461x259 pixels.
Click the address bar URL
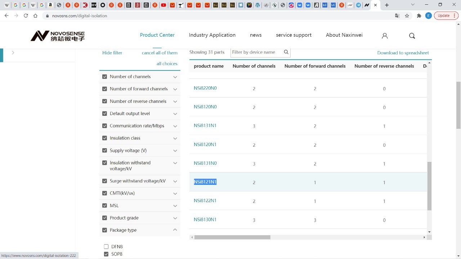80,16
